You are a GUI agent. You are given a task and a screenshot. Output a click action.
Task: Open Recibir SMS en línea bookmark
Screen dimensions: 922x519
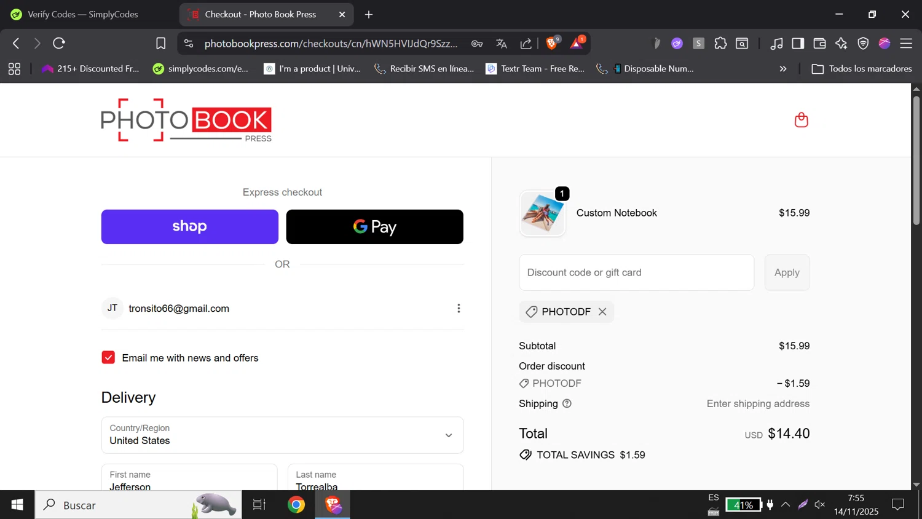425,69
